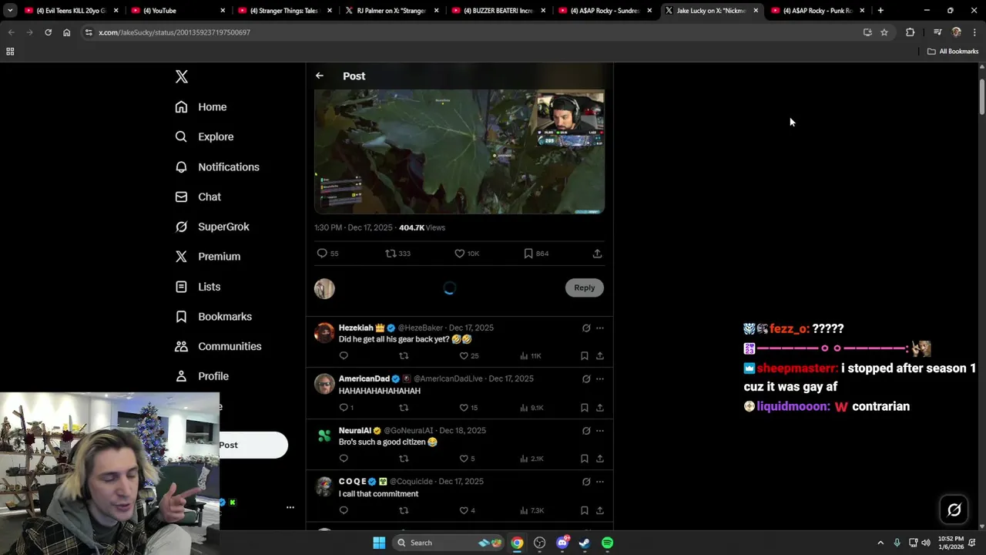Click Grok icon on Hezekiah's reply
Viewport: 986px width, 555px height.
586,328
